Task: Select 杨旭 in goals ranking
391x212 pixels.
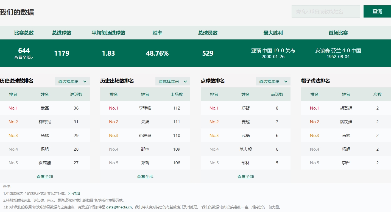Action: (x=45, y=149)
